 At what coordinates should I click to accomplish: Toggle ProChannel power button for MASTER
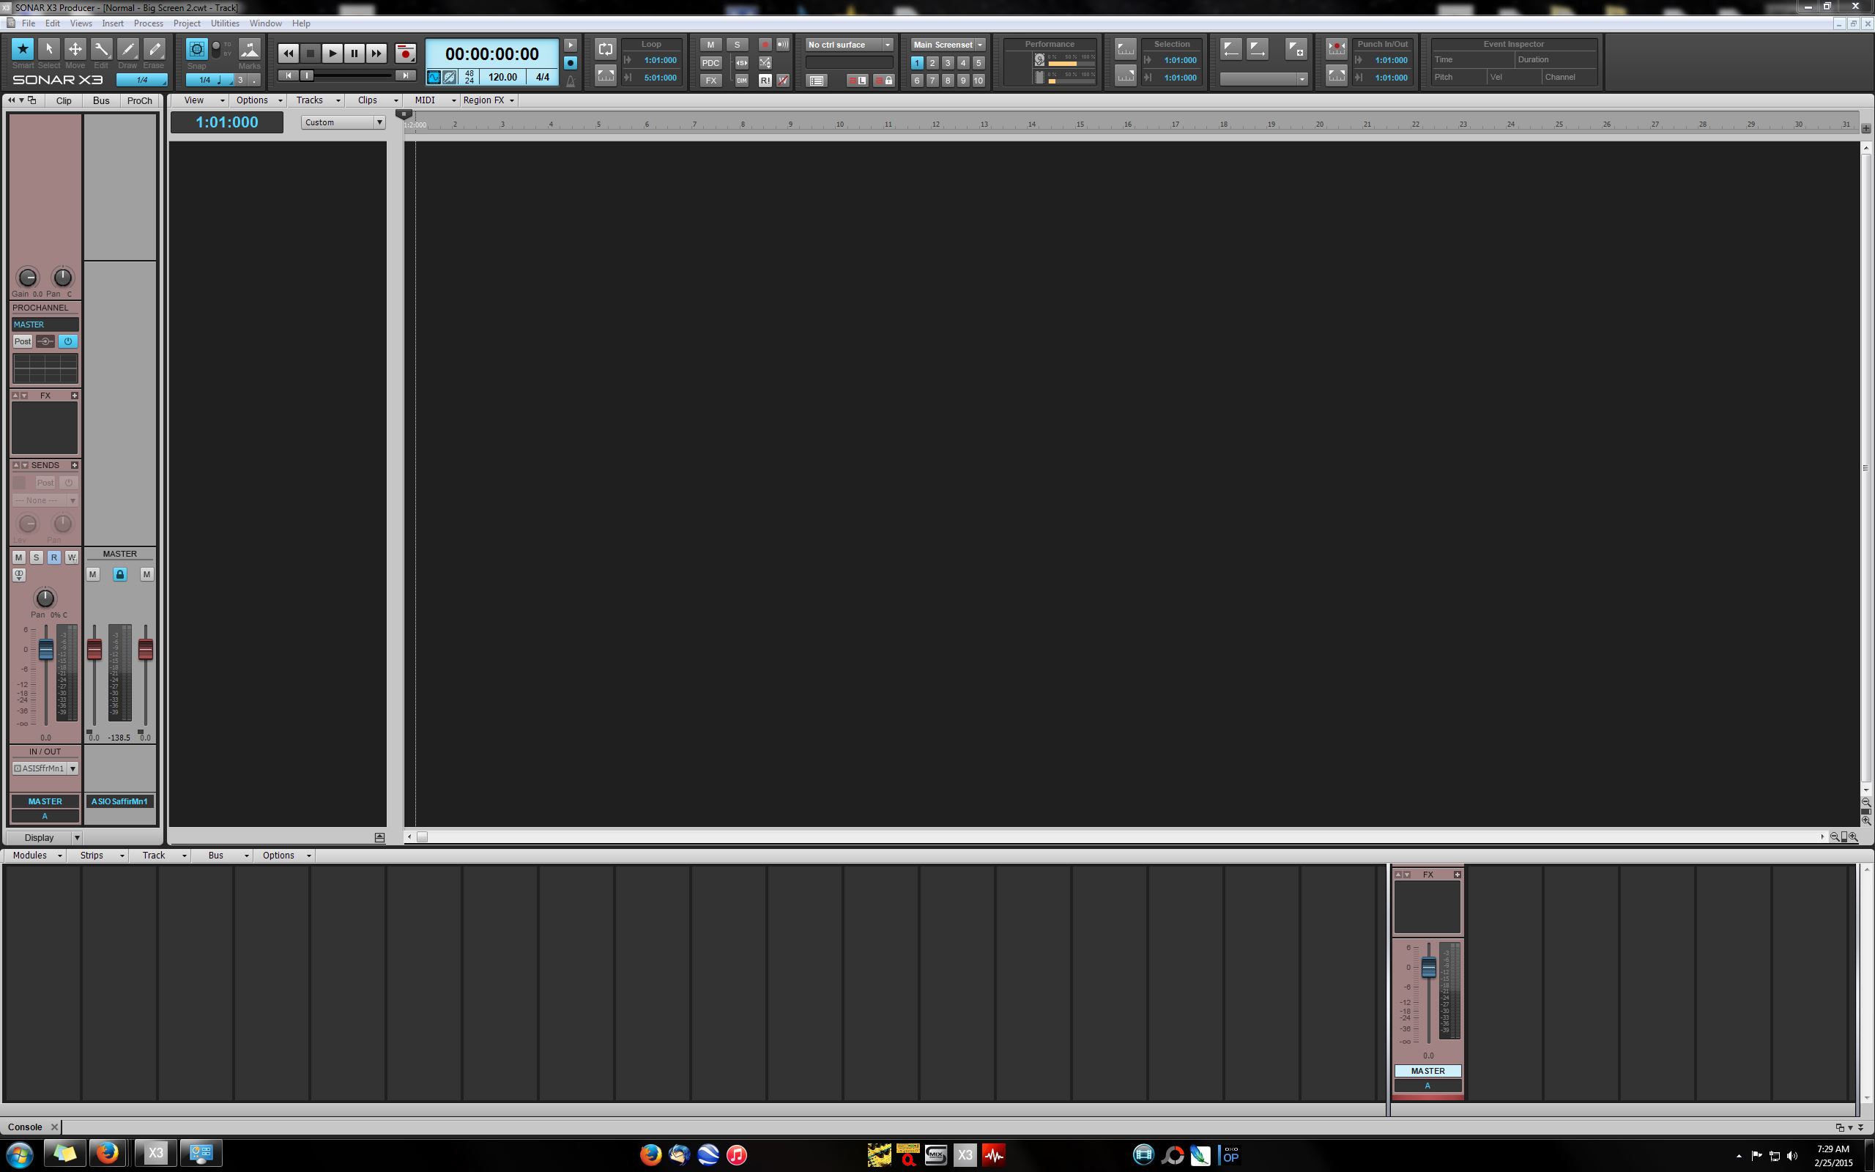tap(68, 342)
